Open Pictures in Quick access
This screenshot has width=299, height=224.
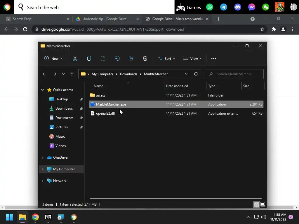tap(61, 127)
